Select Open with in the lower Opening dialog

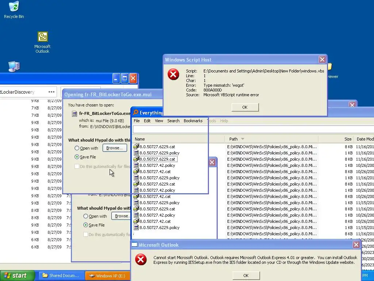85,216
